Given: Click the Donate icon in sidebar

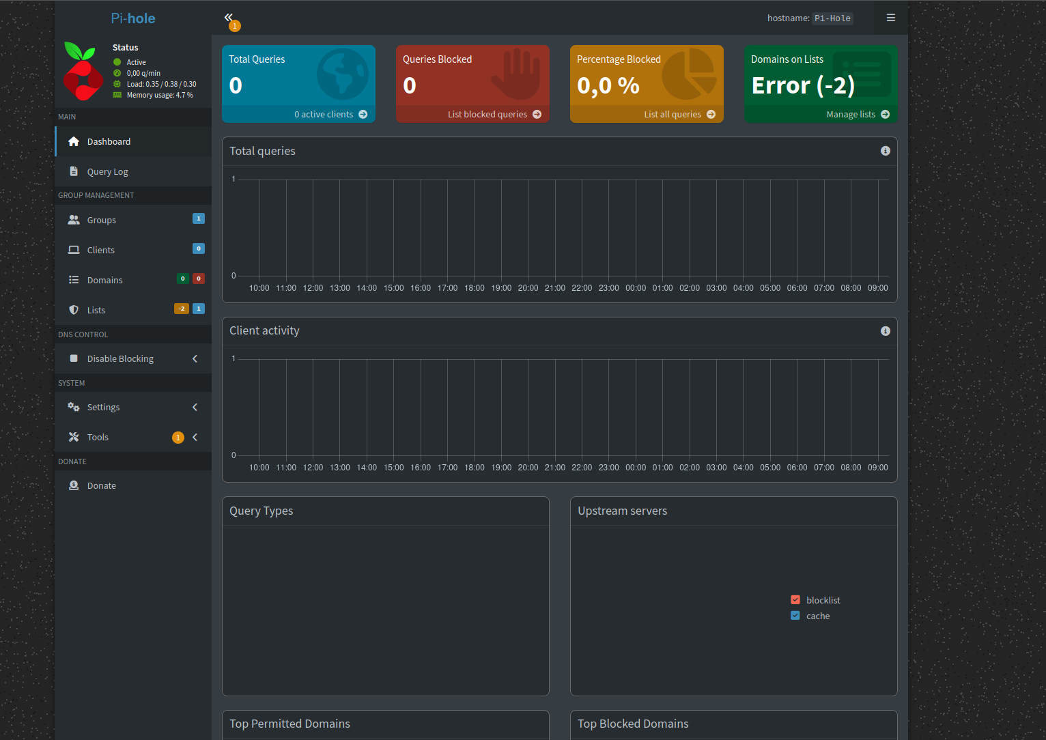Looking at the screenshot, I should click(74, 485).
